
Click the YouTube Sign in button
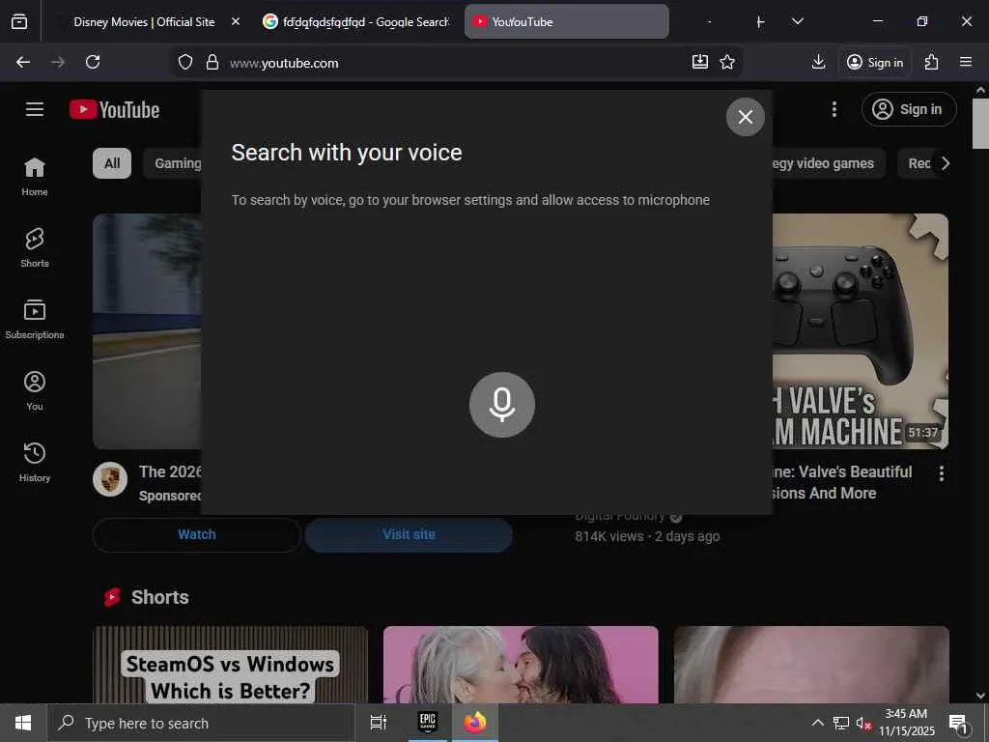909,109
